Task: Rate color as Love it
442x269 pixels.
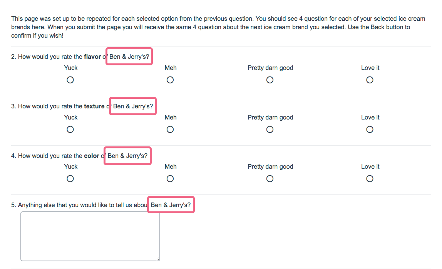Action: pyautogui.click(x=370, y=179)
